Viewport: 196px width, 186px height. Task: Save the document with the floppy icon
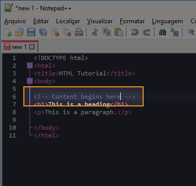pos(31,32)
